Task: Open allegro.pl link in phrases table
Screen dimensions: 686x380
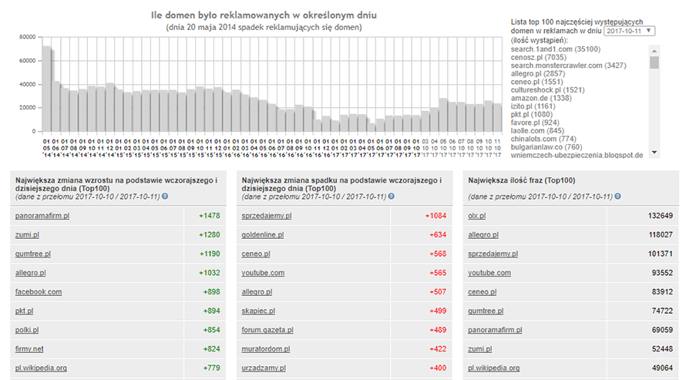Action: [x=483, y=235]
